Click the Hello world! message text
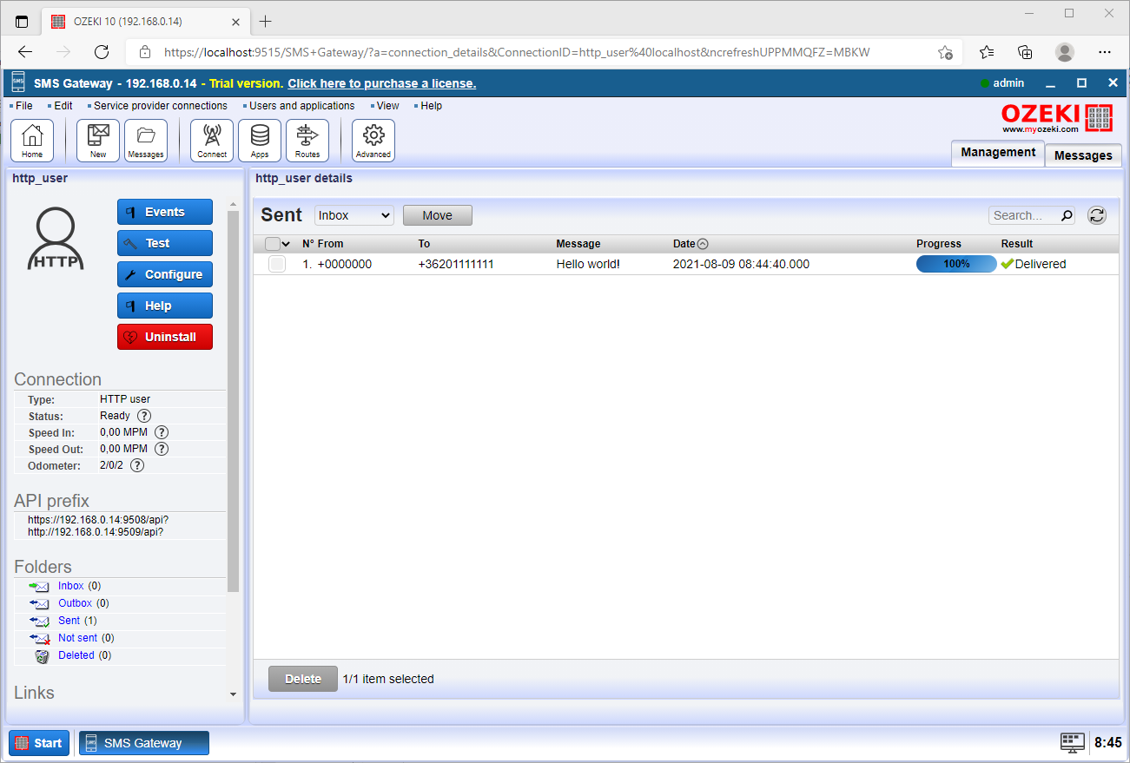 tap(588, 264)
